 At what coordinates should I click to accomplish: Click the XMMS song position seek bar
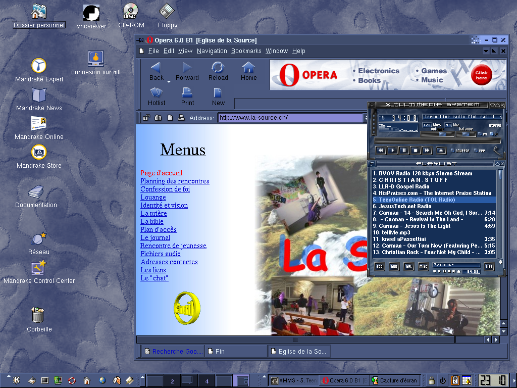[438, 141]
